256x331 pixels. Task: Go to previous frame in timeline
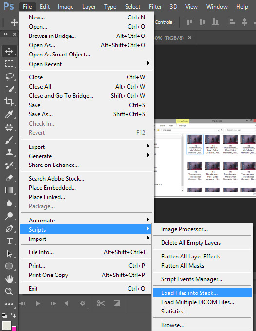coord(22,303)
